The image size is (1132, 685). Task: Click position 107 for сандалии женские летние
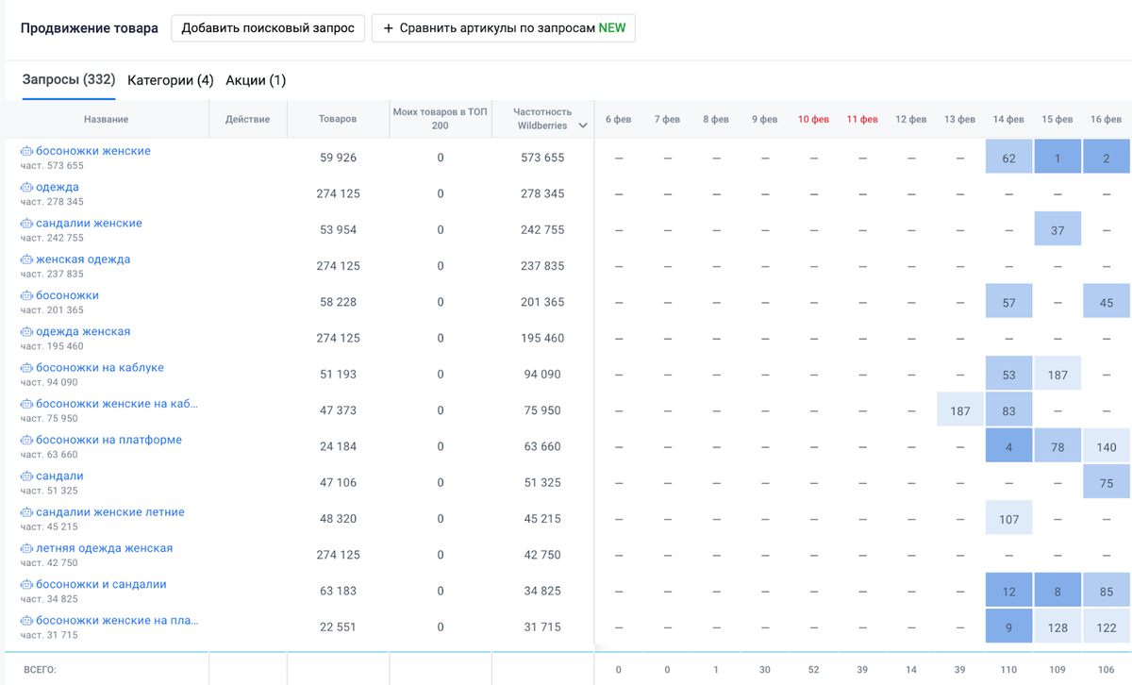coord(1008,519)
